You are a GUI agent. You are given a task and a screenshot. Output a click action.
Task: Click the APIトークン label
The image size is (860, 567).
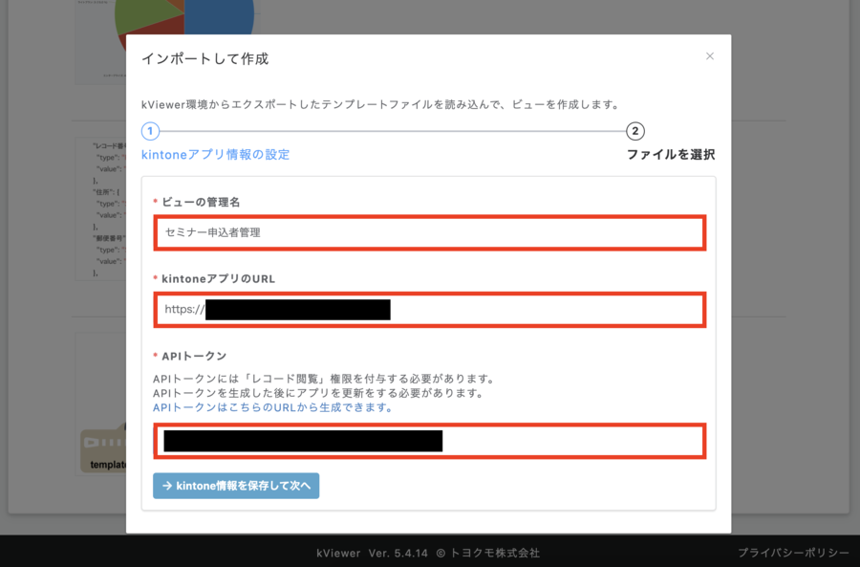pos(194,357)
